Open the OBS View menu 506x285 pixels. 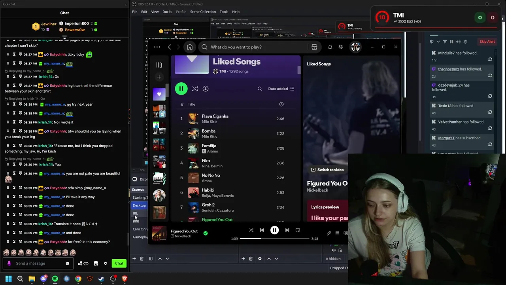pos(155,12)
